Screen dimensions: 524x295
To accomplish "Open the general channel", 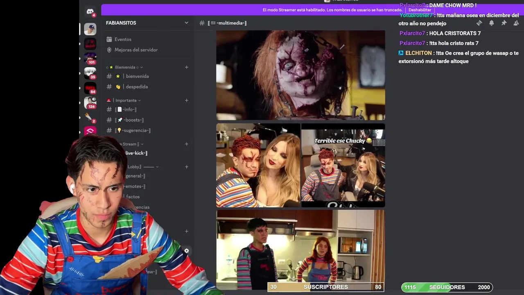I will pyautogui.click(x=136, y=176).
